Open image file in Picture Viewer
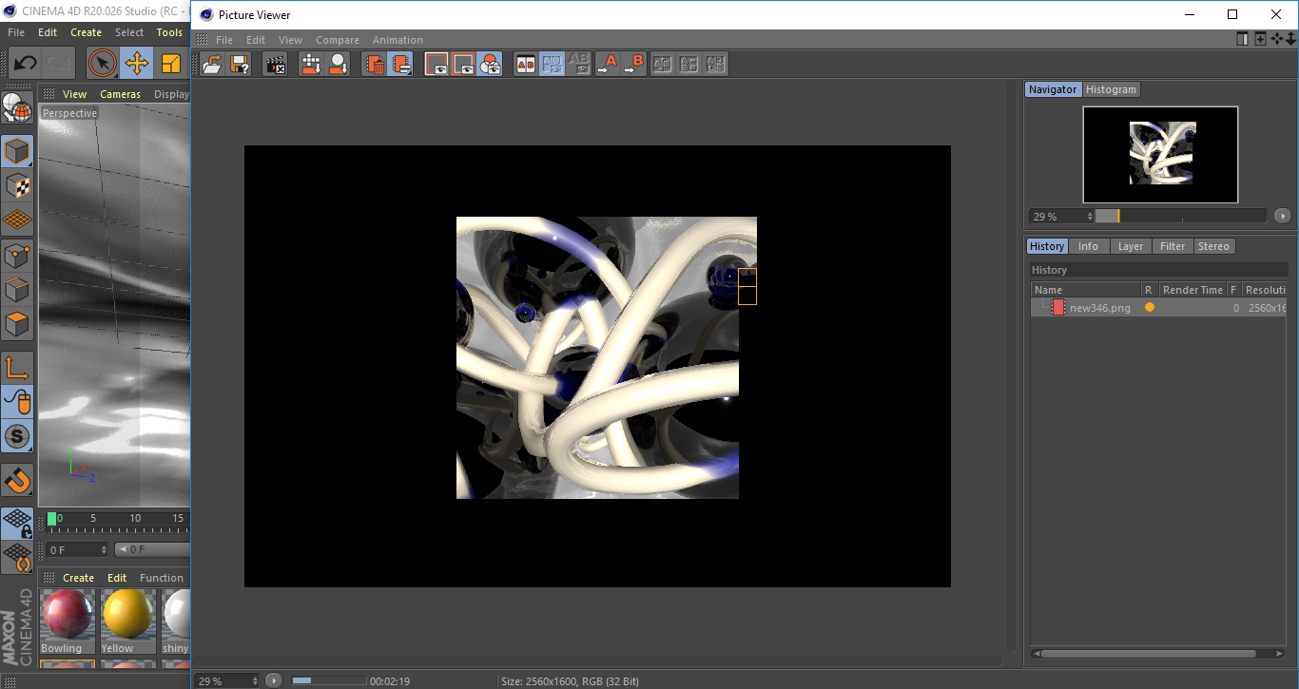This screenshot has width=1299, height=689. click(x=213, y=64)
